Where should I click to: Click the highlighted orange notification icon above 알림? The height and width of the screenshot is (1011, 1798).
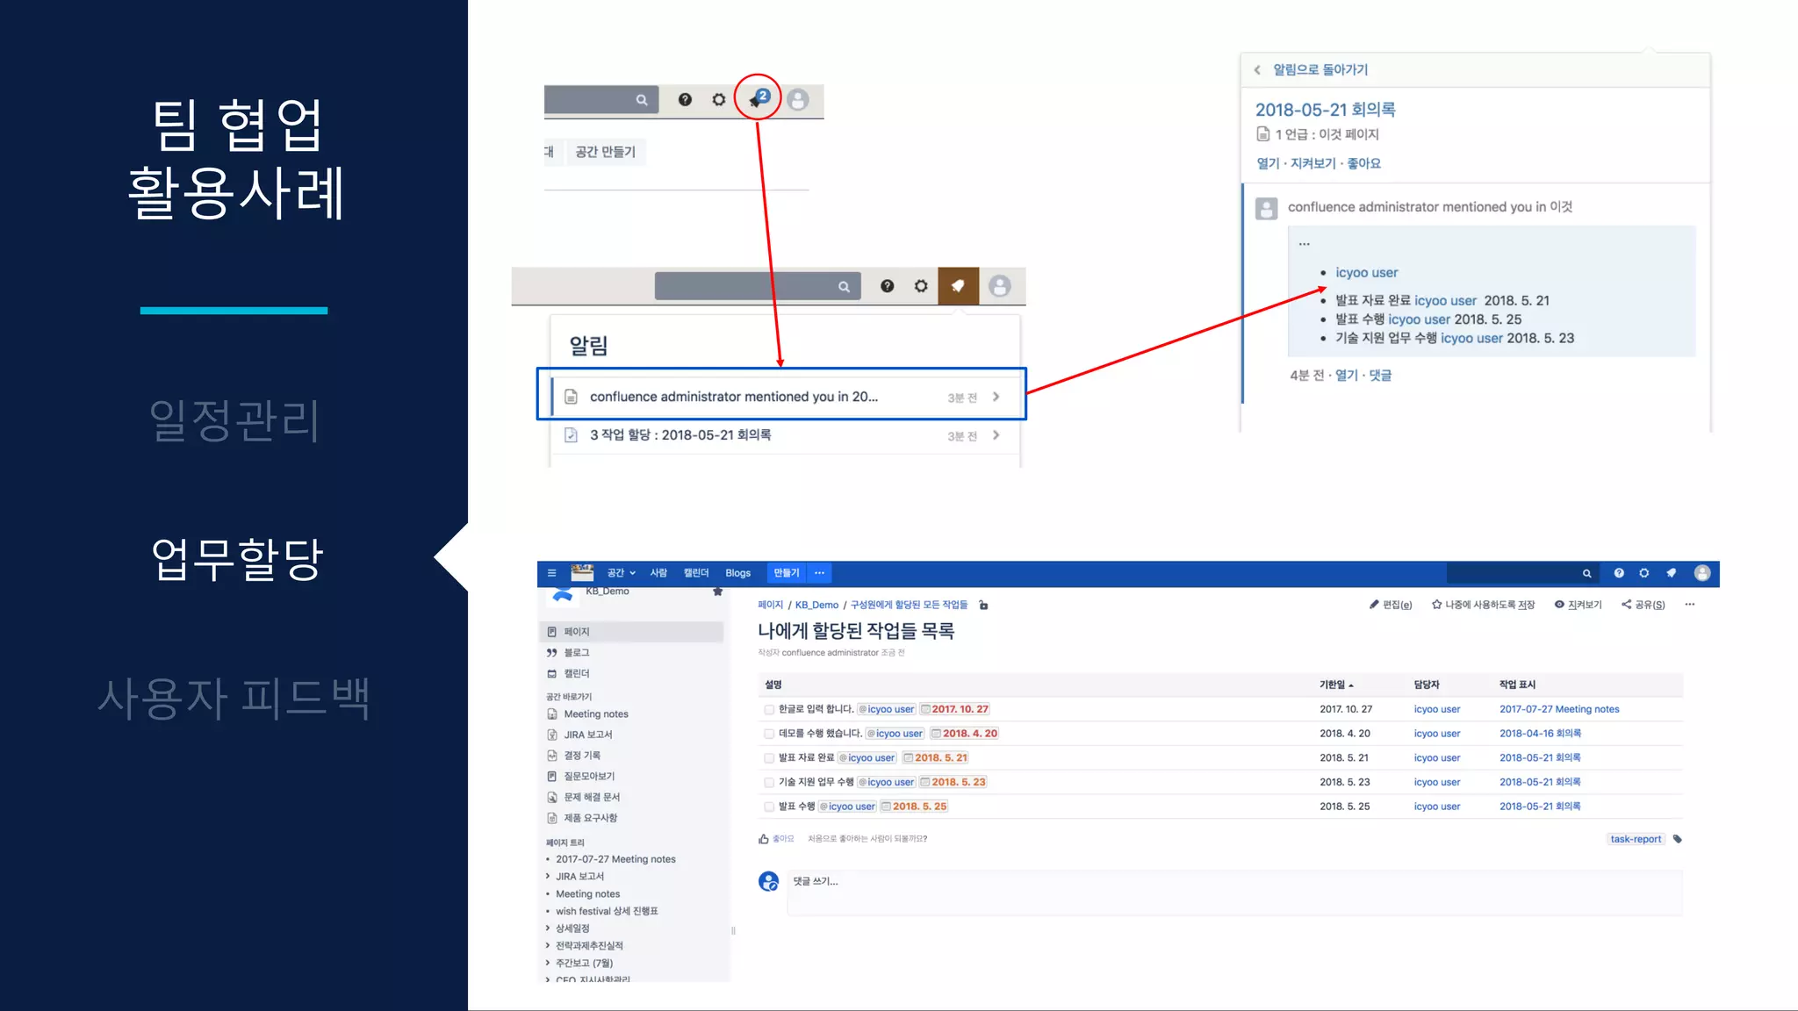point(958,286)
